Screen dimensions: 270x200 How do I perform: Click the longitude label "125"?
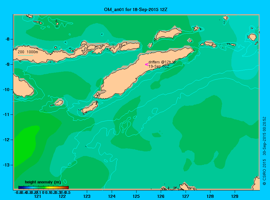[x=136, y=196]
